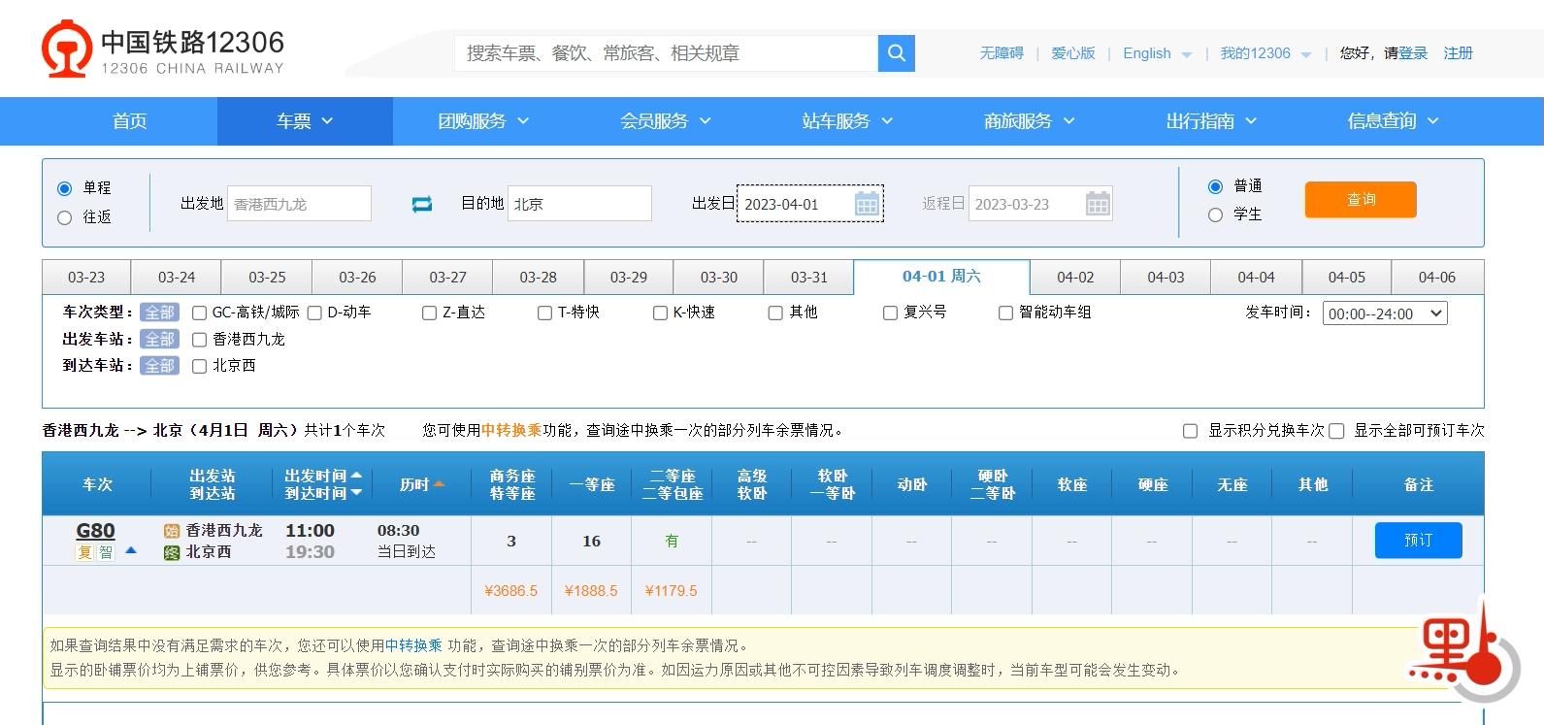This screenshot has height=725, width=1544.
Task: Expand the 出行指南 menu
Action: tap(1211, 121)
